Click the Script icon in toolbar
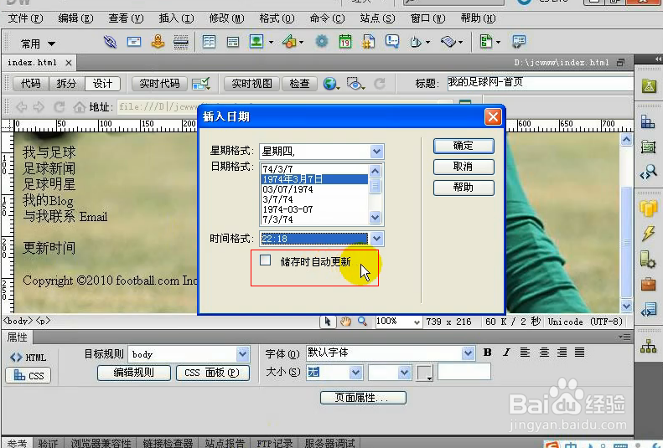Screen dimensions: 663x448 pos(448,42)
